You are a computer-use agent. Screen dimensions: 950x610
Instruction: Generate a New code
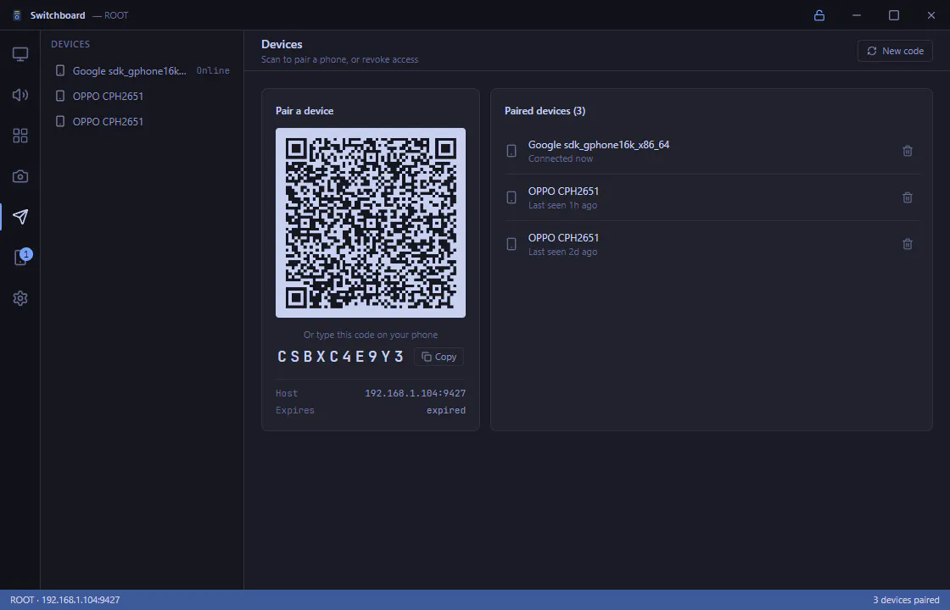(895, 51)
